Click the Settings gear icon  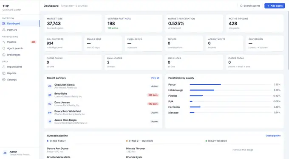pos(4,80)
